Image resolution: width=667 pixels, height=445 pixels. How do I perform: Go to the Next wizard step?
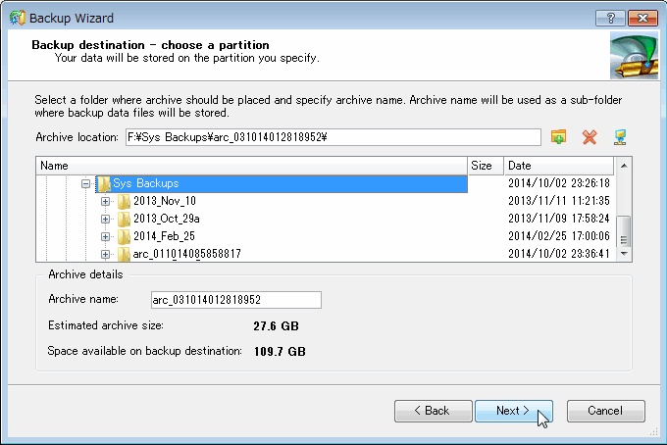point(513,411)
